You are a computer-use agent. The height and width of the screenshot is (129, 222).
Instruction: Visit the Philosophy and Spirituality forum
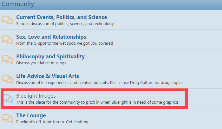[x=50, y=56]
